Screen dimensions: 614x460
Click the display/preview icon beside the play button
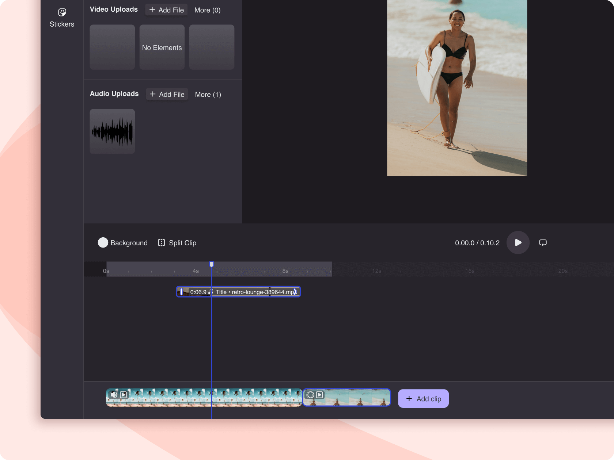click(543, 242)
